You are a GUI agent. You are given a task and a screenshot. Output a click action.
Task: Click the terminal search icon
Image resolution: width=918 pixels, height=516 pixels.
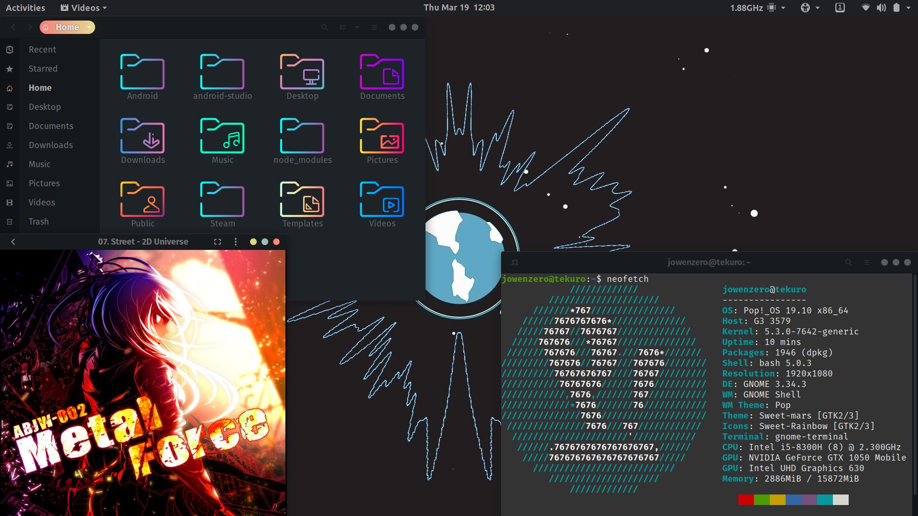[849, 262]
